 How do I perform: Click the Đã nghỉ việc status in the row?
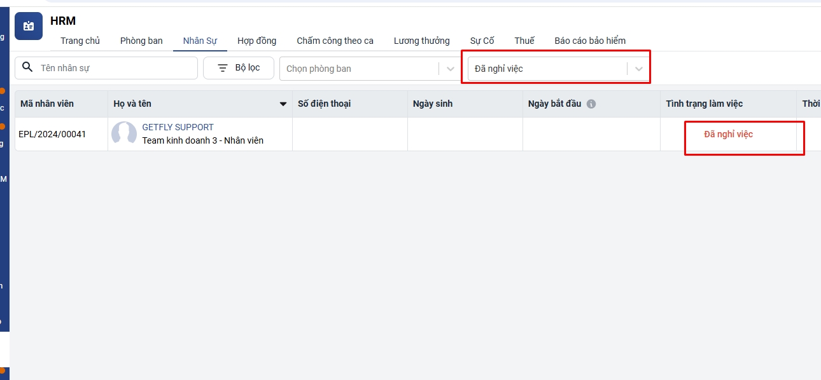click(728, 134)
